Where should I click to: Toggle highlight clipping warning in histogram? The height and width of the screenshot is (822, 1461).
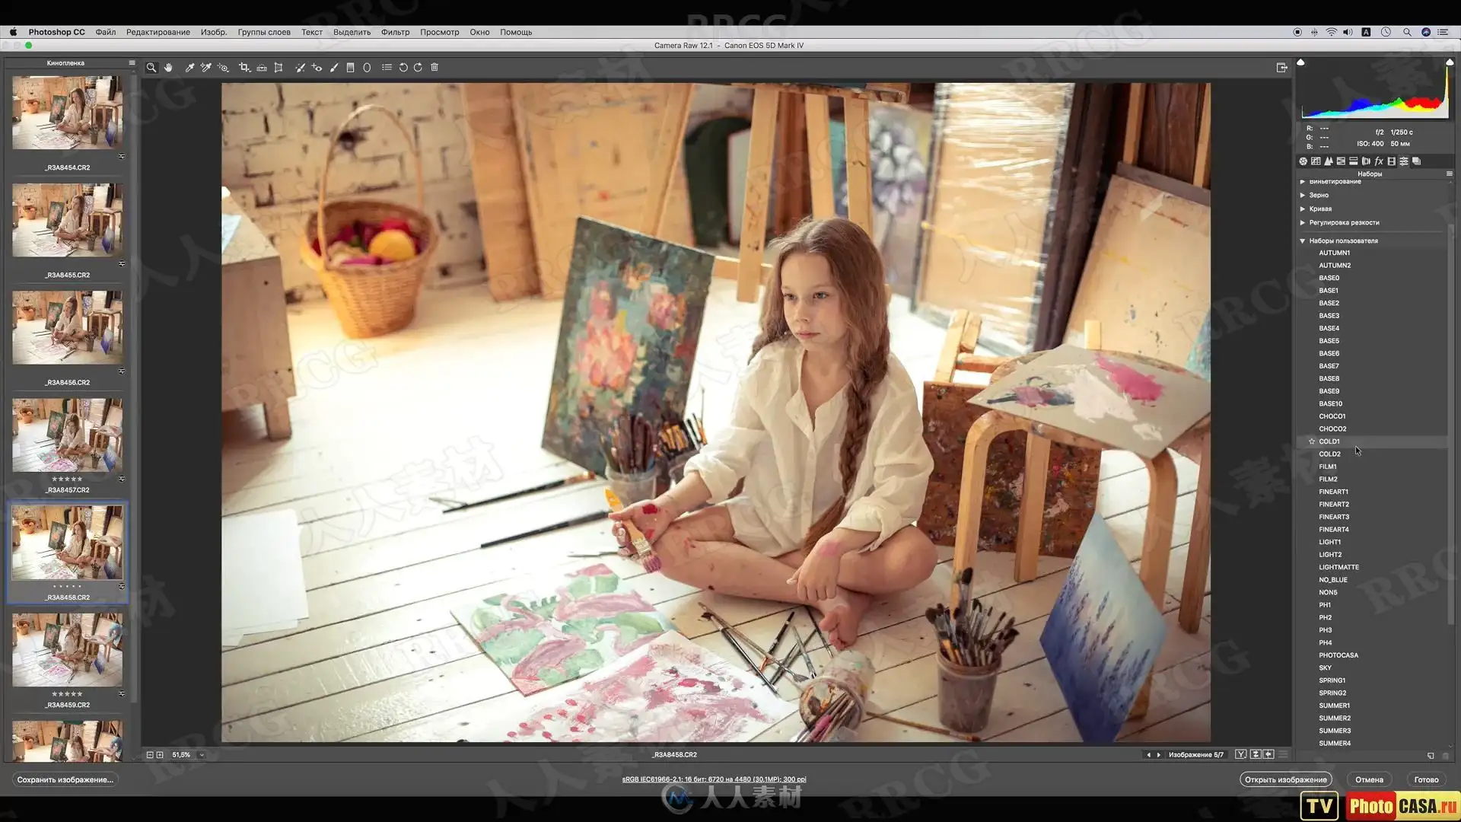[1449, 62]
